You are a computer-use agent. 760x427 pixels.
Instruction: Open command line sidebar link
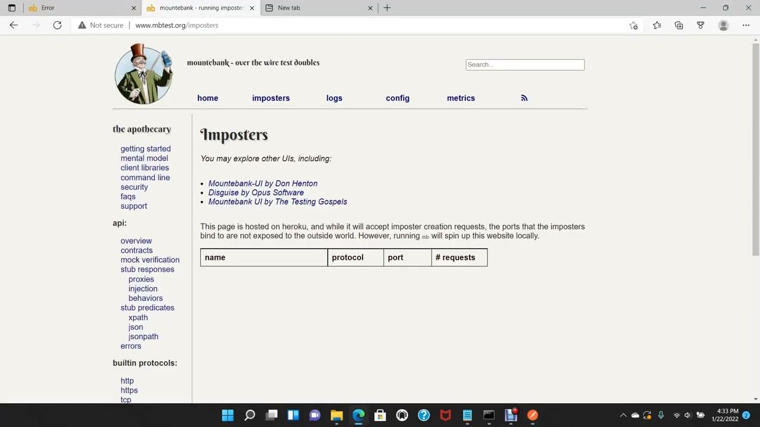coord(145,177)
